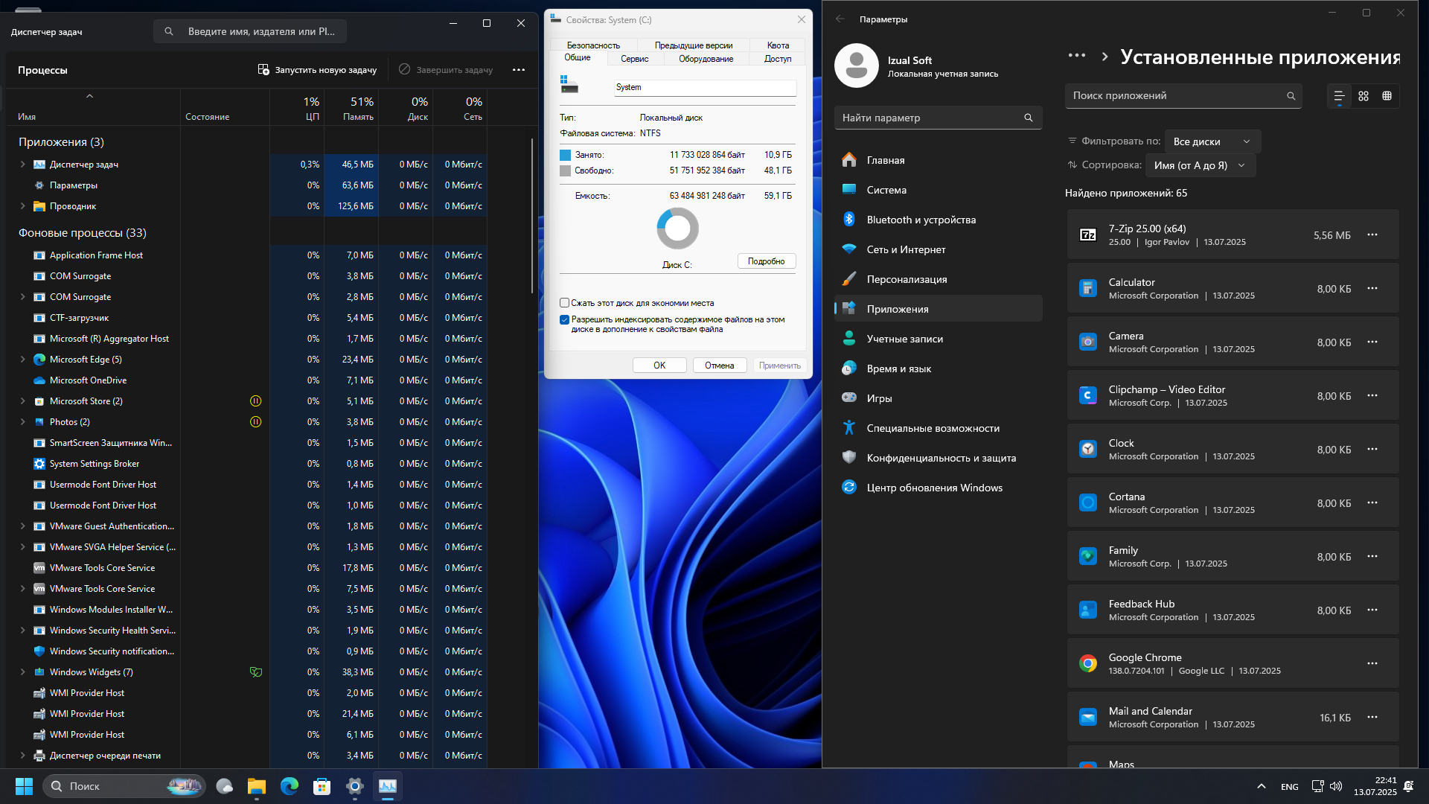Open Bluetooth and devices settings
This screenshot has height=804, width=1429.
pyautogui.click(x=938, y=220)
